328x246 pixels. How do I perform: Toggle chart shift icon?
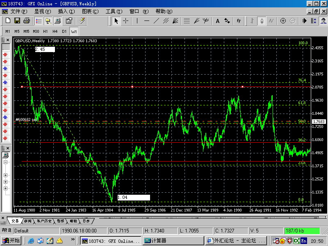[x=314, y=21]
